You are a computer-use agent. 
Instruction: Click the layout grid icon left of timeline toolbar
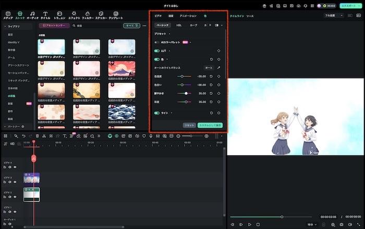pyautogui.click(x=5, y=136)
